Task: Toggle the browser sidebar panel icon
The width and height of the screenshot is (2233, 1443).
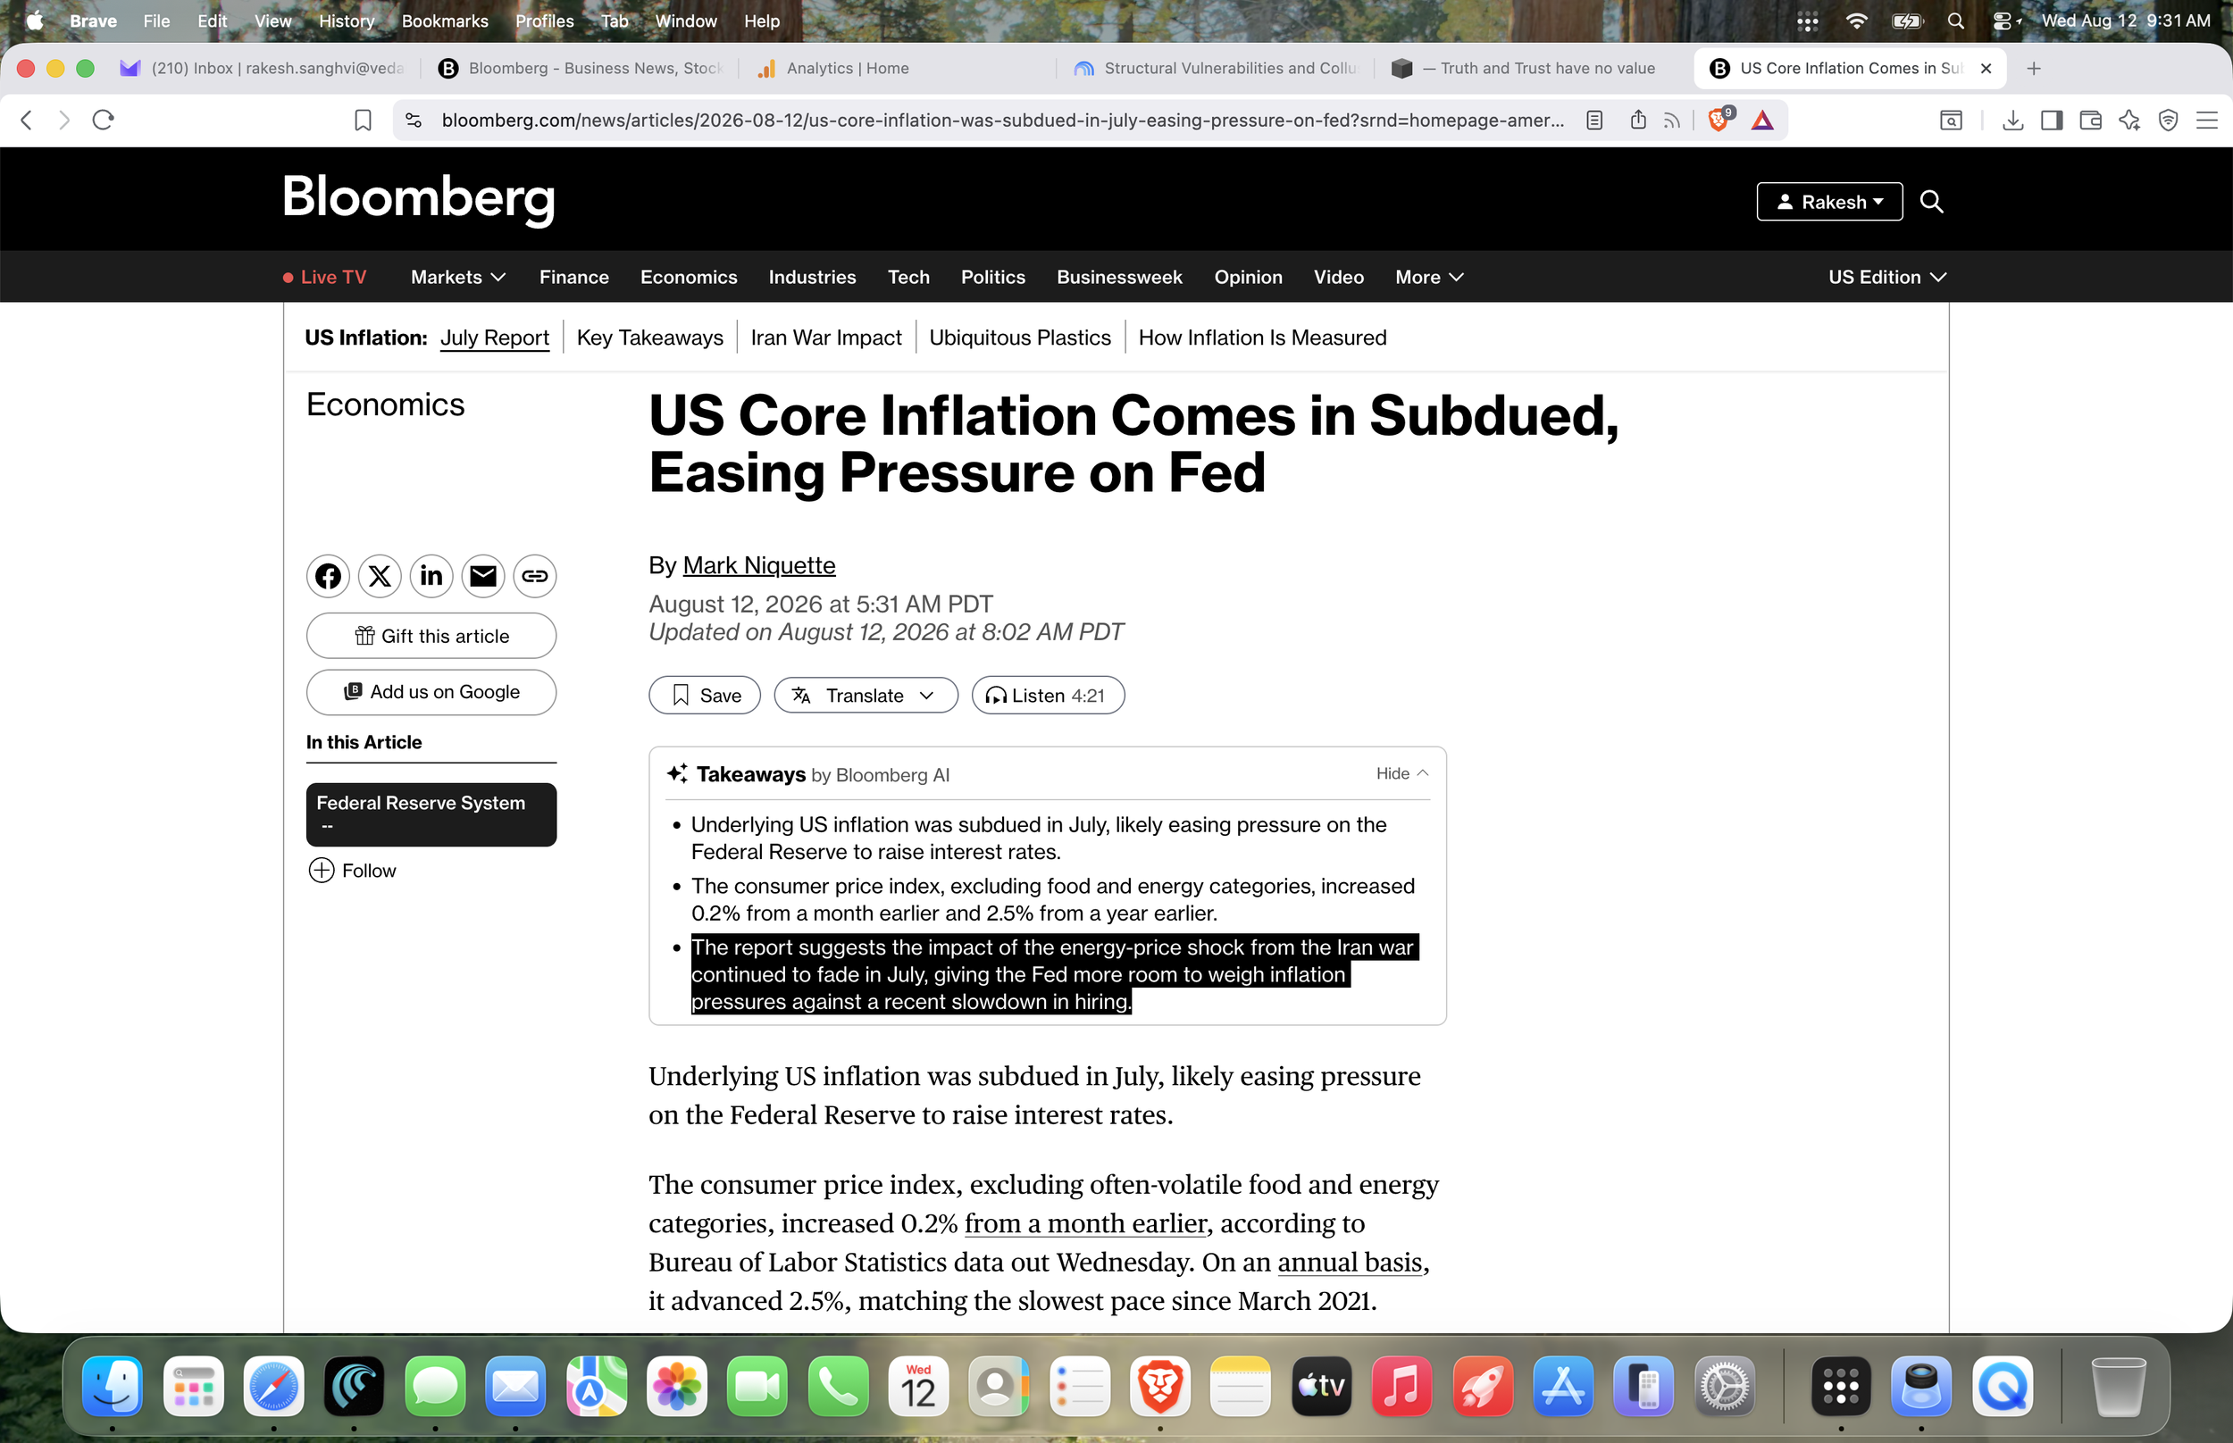Action: [x=2051, y=120]
